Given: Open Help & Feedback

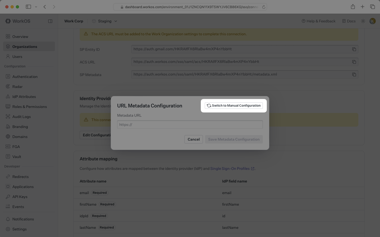Looking at the screenshot, I should pos(319,21).
